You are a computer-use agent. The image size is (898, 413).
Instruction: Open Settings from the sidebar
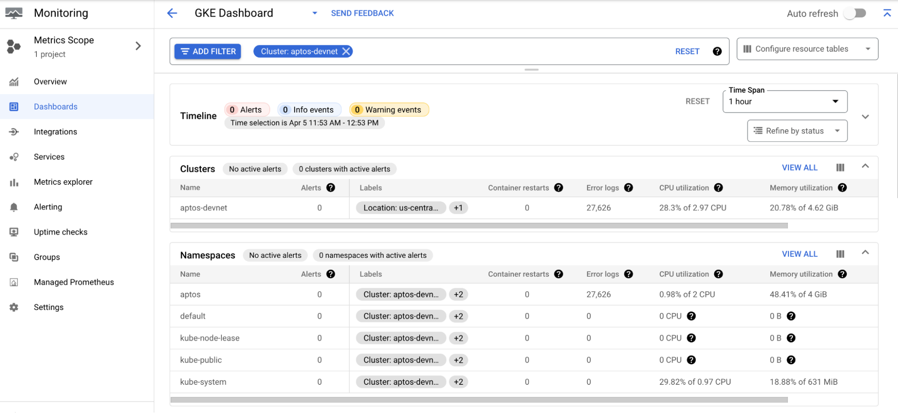pos(14,307)
